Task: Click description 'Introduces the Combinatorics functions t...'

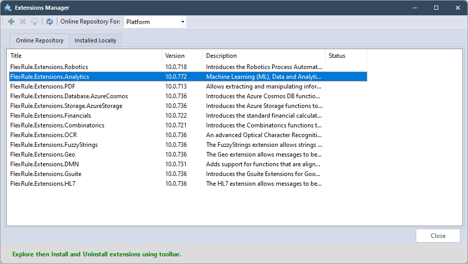Action: click(x=264, y=125)
